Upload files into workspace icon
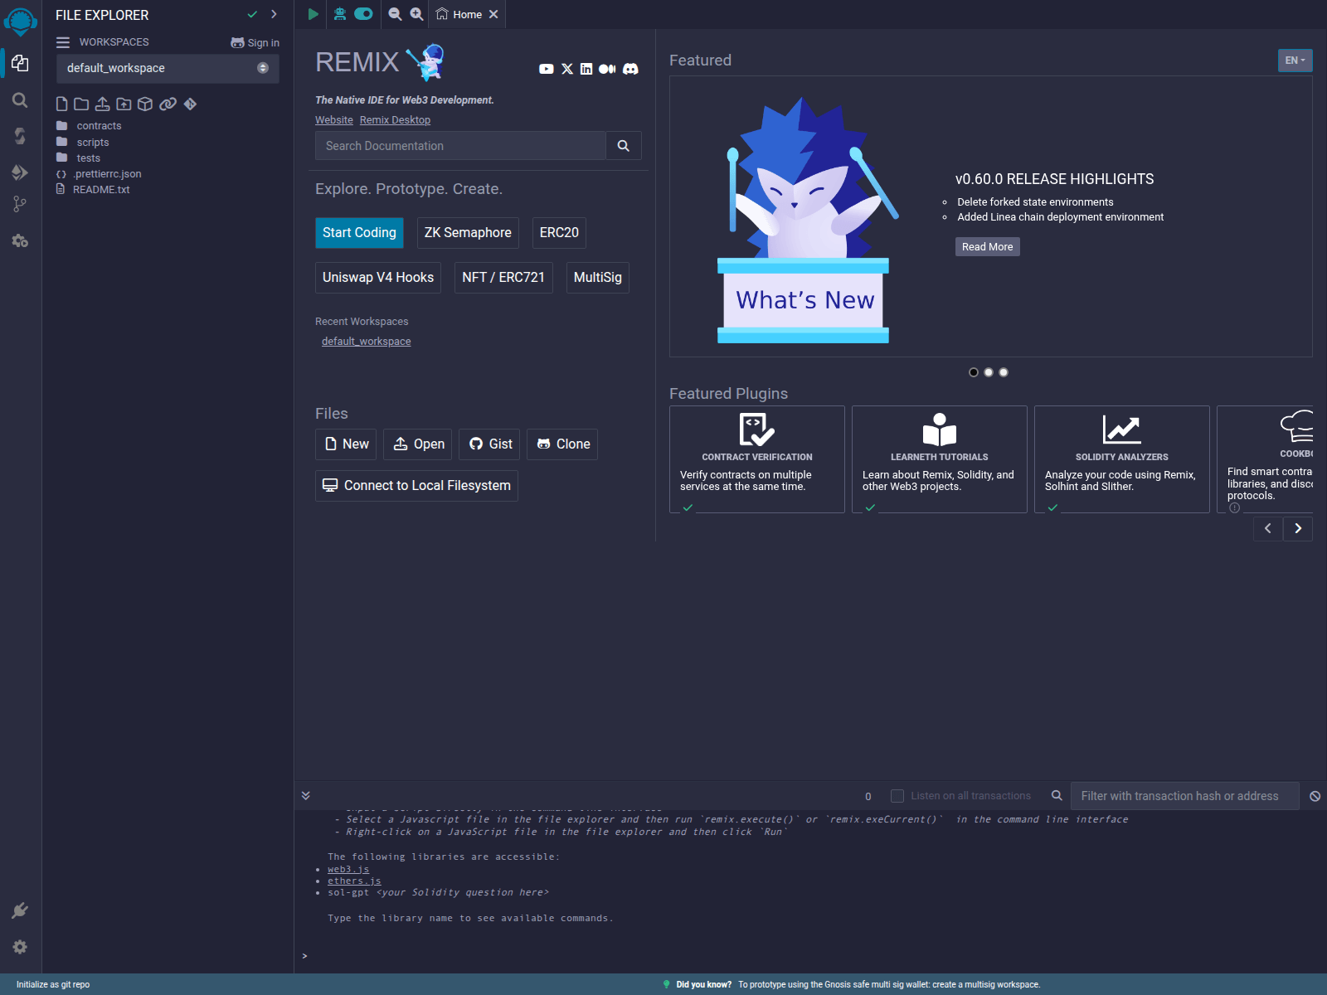 tap(102, 104)
